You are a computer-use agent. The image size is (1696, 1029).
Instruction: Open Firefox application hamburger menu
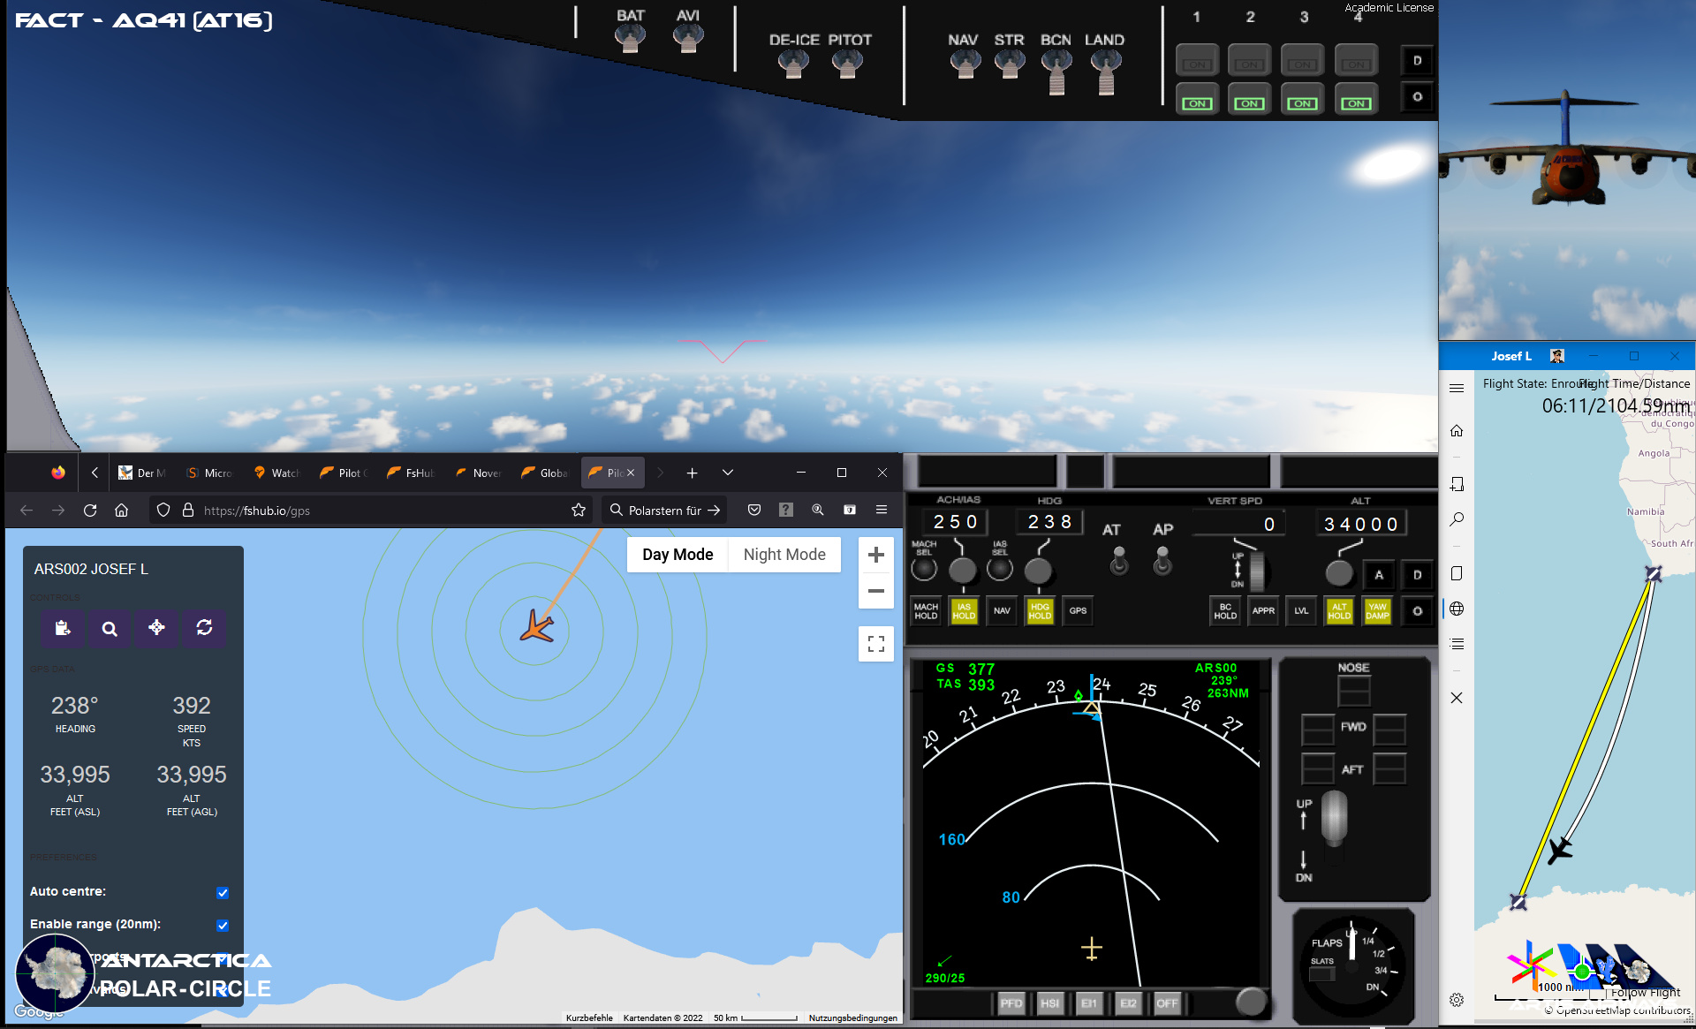pyautogui.click(x=882, y=510)
